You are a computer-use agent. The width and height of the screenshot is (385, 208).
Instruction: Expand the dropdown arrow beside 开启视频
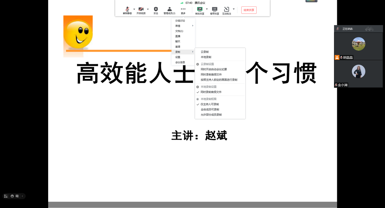[x=148, y=9]
